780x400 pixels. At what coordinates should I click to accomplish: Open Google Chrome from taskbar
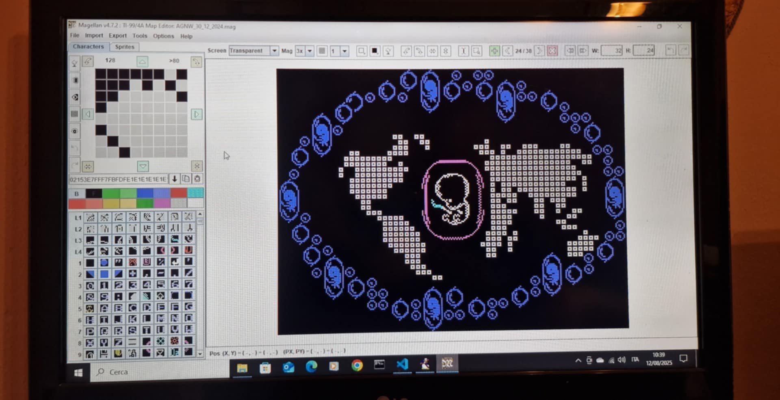(357, 366)
